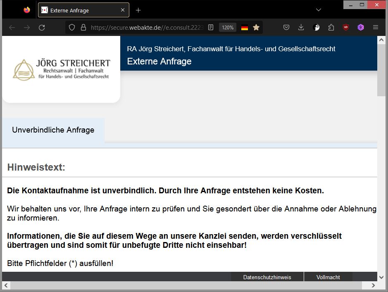Image resolution: width=388 pixels, height=292 pixels.
Task: Select the Externe Anfrage browser tab
Action: 83,10
